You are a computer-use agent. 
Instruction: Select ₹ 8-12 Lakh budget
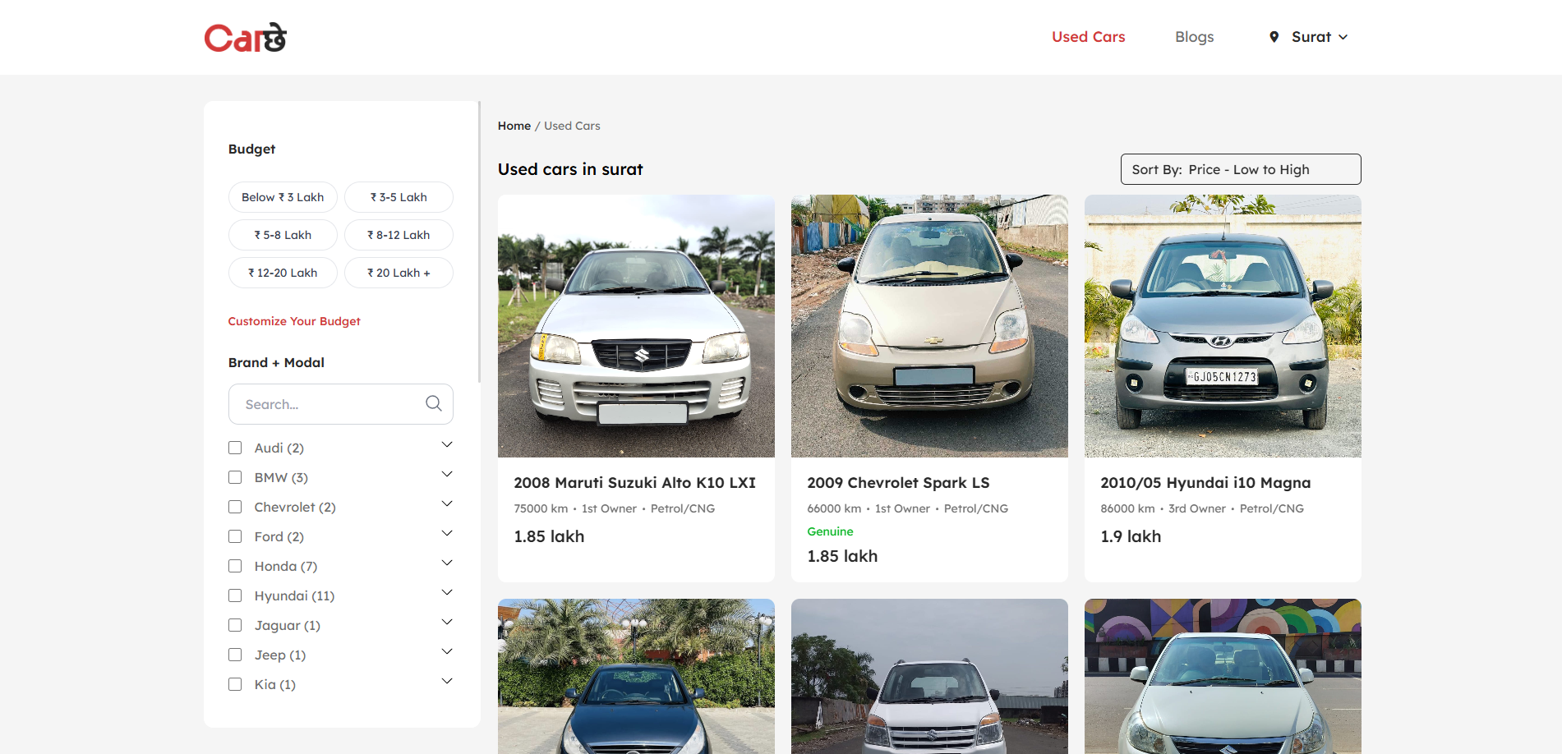399,235
